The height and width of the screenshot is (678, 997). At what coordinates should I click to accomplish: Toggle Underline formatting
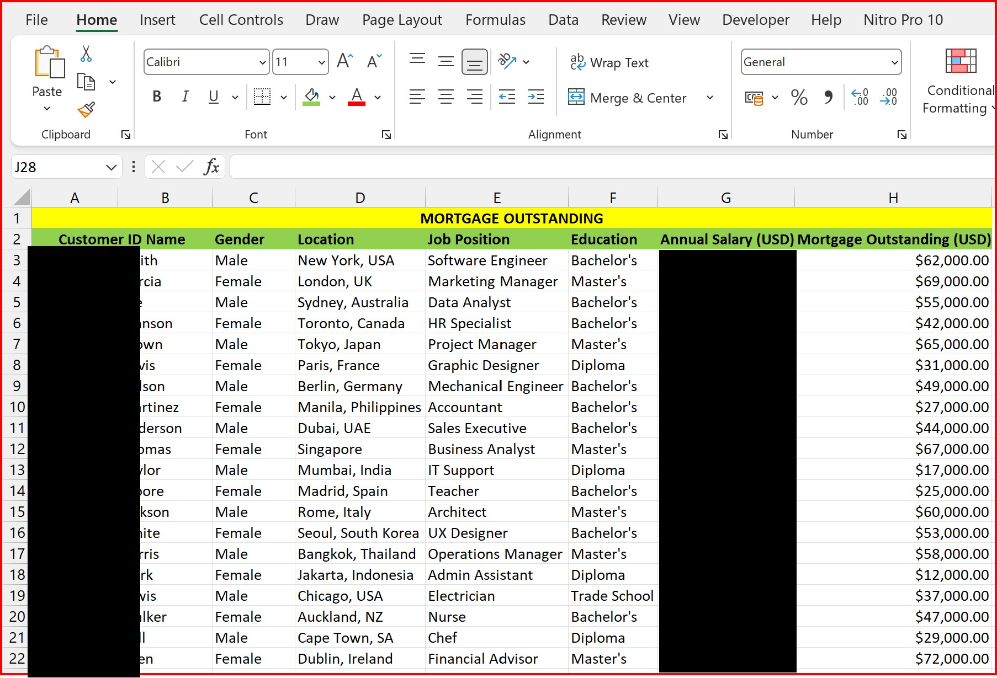click(214, 97)
